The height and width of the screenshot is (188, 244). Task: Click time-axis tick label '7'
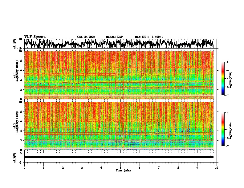[159, 168]
